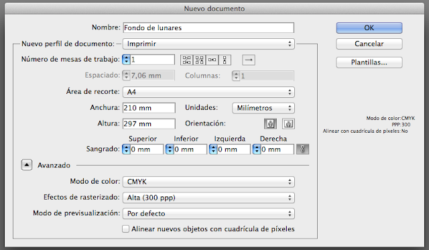
Task: Click the Nombre text field
Action: click(208, 27)
